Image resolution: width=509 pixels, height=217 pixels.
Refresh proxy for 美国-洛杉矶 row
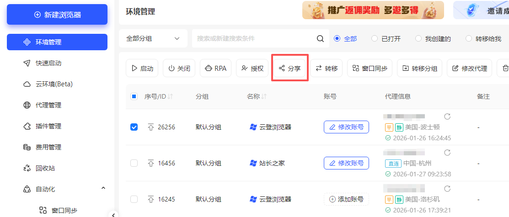[447, 188]
